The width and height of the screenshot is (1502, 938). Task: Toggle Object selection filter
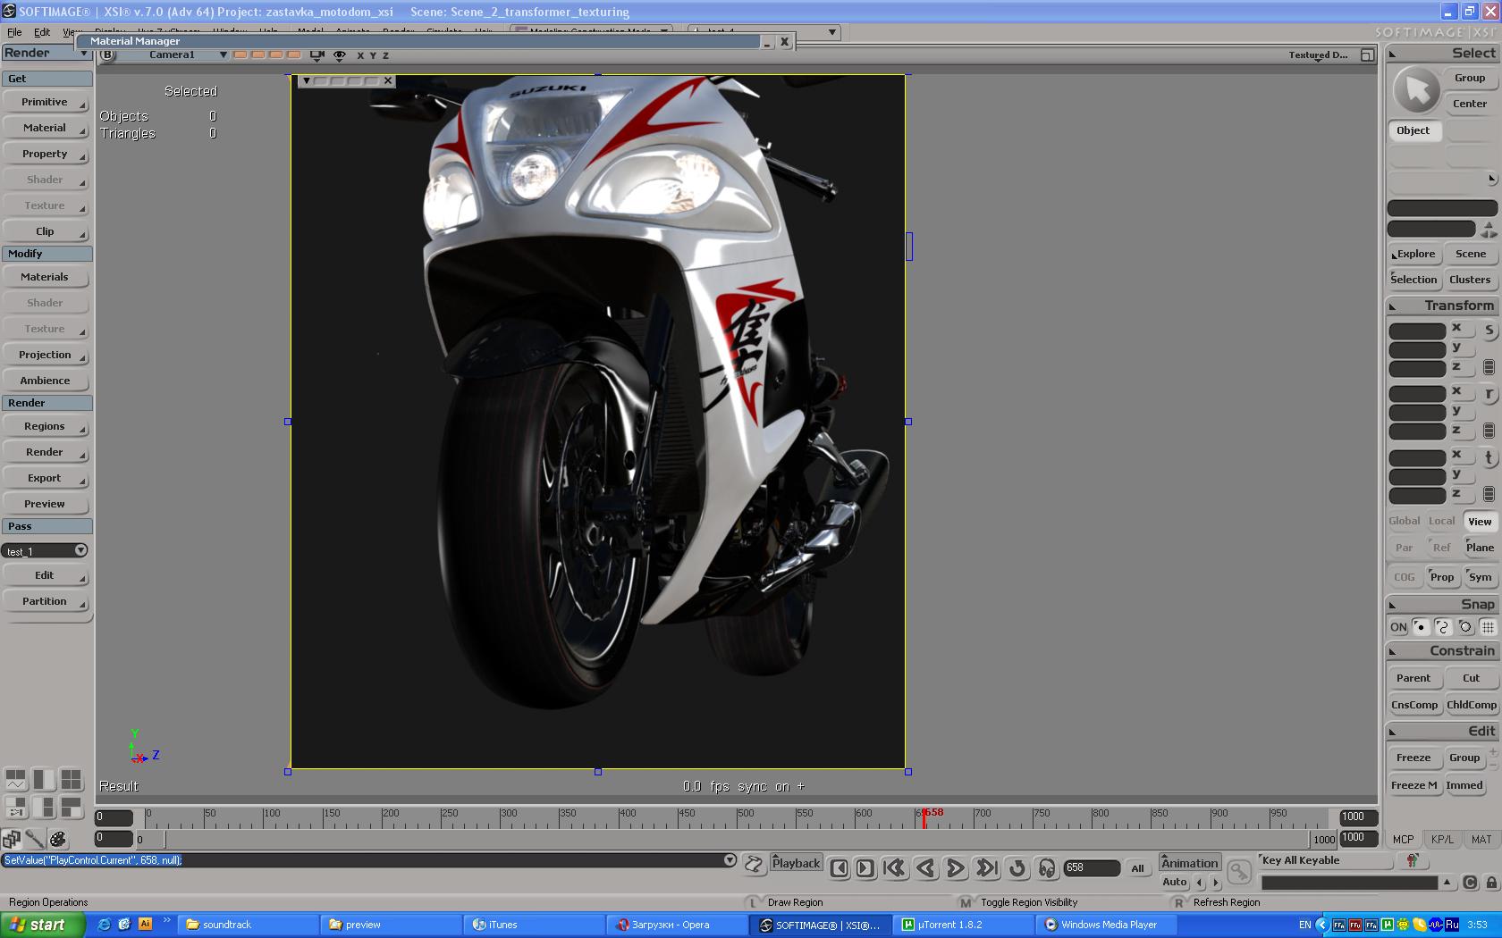click(1413, 130)
